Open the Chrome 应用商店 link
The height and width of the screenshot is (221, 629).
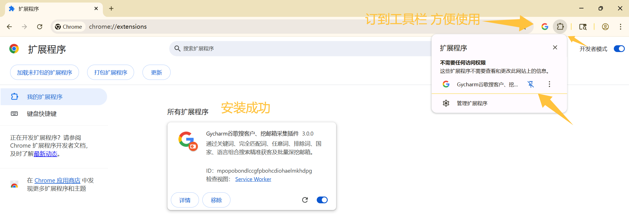tap(57, 180)
